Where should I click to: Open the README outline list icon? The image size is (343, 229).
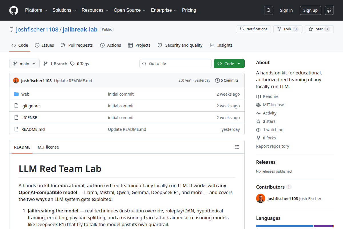(x=237, y=147)
